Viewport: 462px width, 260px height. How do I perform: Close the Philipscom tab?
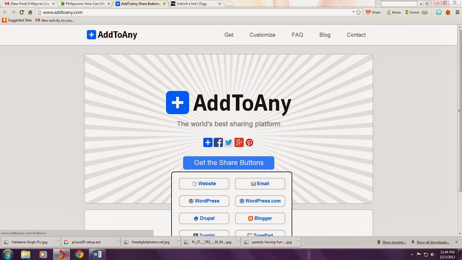tap(109, 4)
